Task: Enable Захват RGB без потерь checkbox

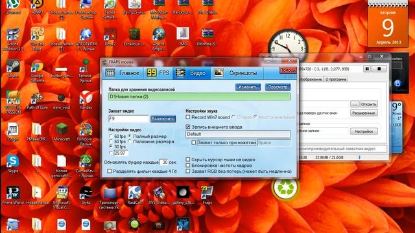Action: tap(188, 171)
